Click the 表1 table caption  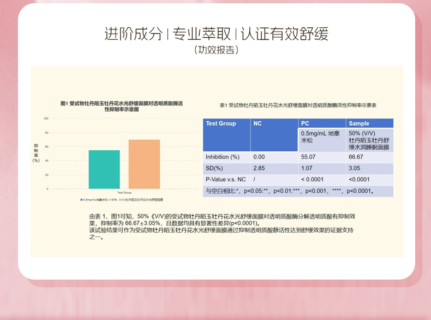click(297, 105)
